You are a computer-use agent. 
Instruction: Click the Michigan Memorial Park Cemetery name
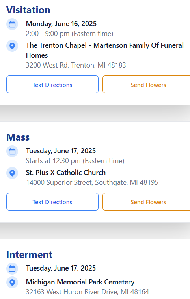tap(80, 282)
